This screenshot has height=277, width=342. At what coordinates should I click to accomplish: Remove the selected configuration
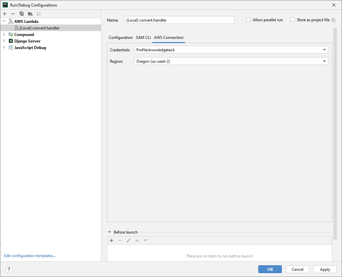click(x=13, y=14)
